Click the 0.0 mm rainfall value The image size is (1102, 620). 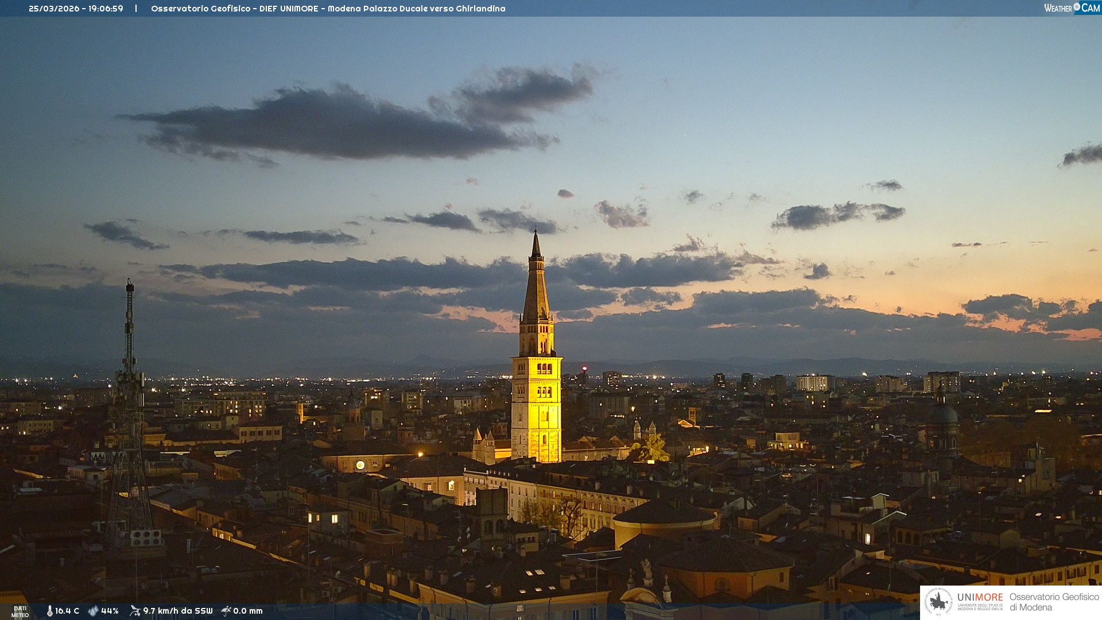click(247, 611)
